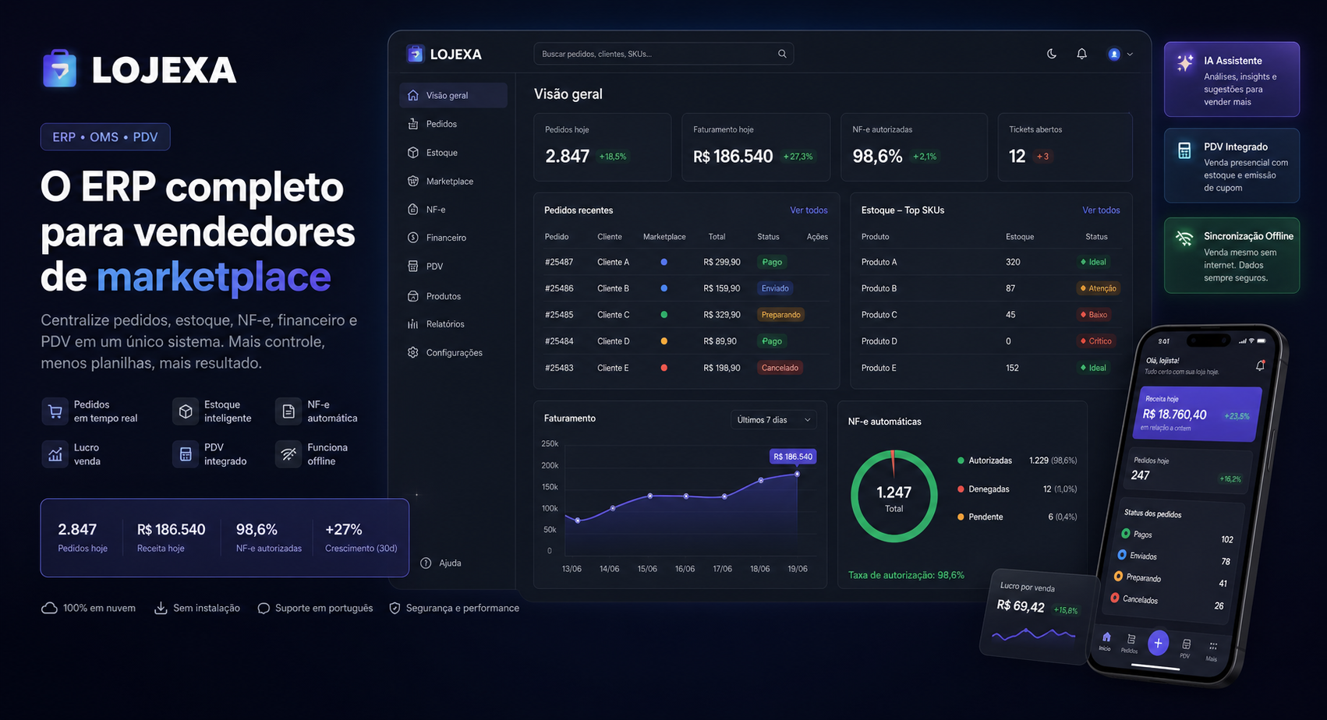Image resolution: width=1327 pixels, height=720 pixels.
Task: Click the Estoque inteligente box icon
Action: coord(186,411)
